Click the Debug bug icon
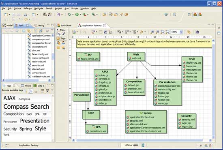The height and width of the screenshot is (150, 223). tap(70, 14)
